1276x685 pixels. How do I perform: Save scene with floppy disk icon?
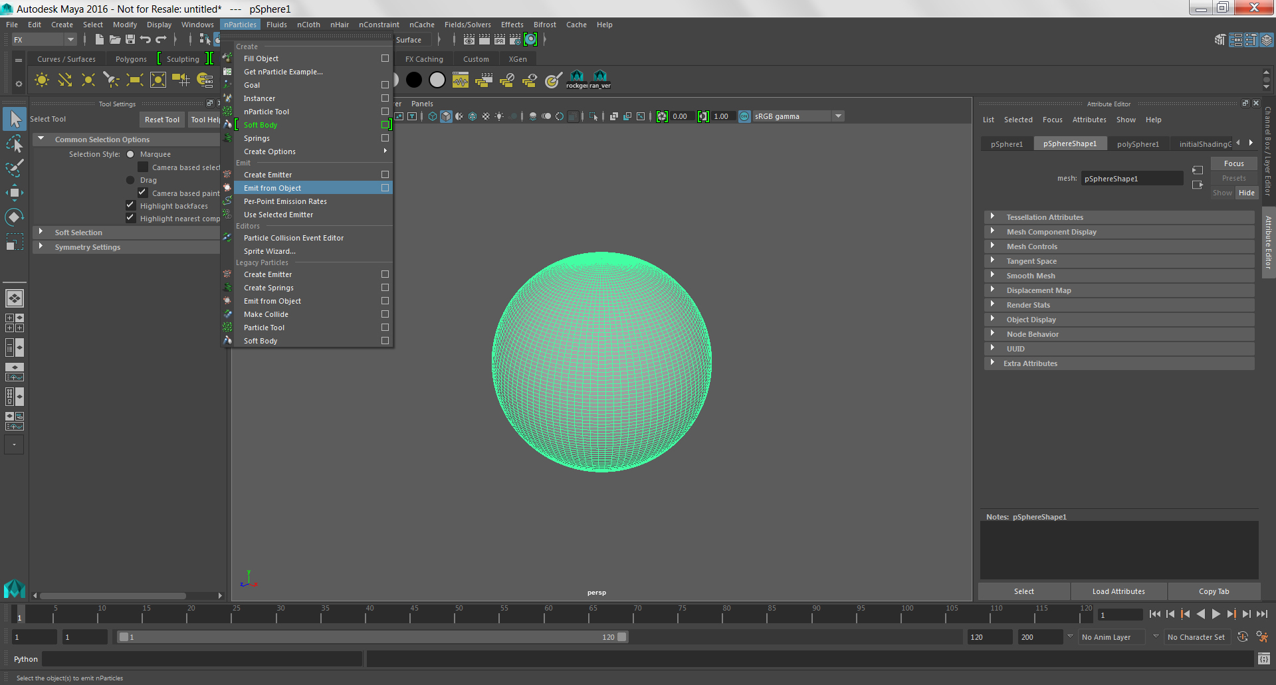click(x=130, y=40)
